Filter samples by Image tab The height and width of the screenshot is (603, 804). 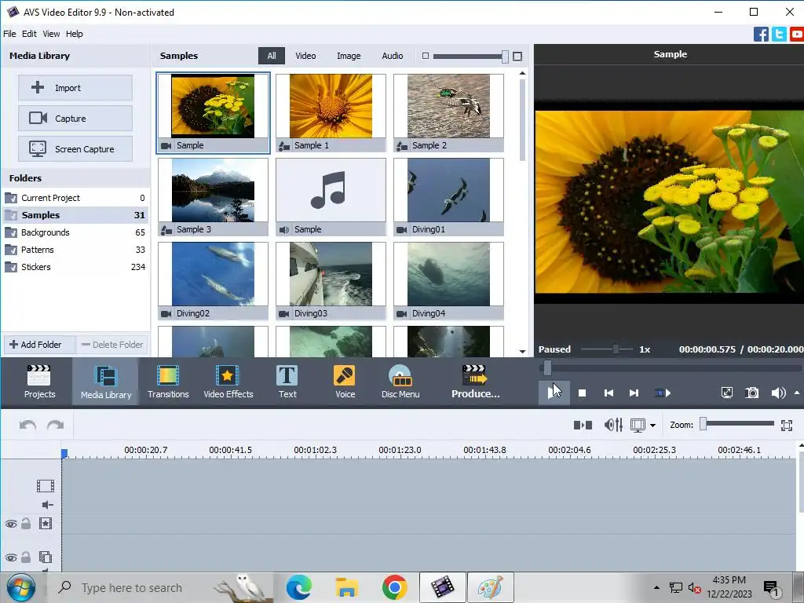(348, 56)
